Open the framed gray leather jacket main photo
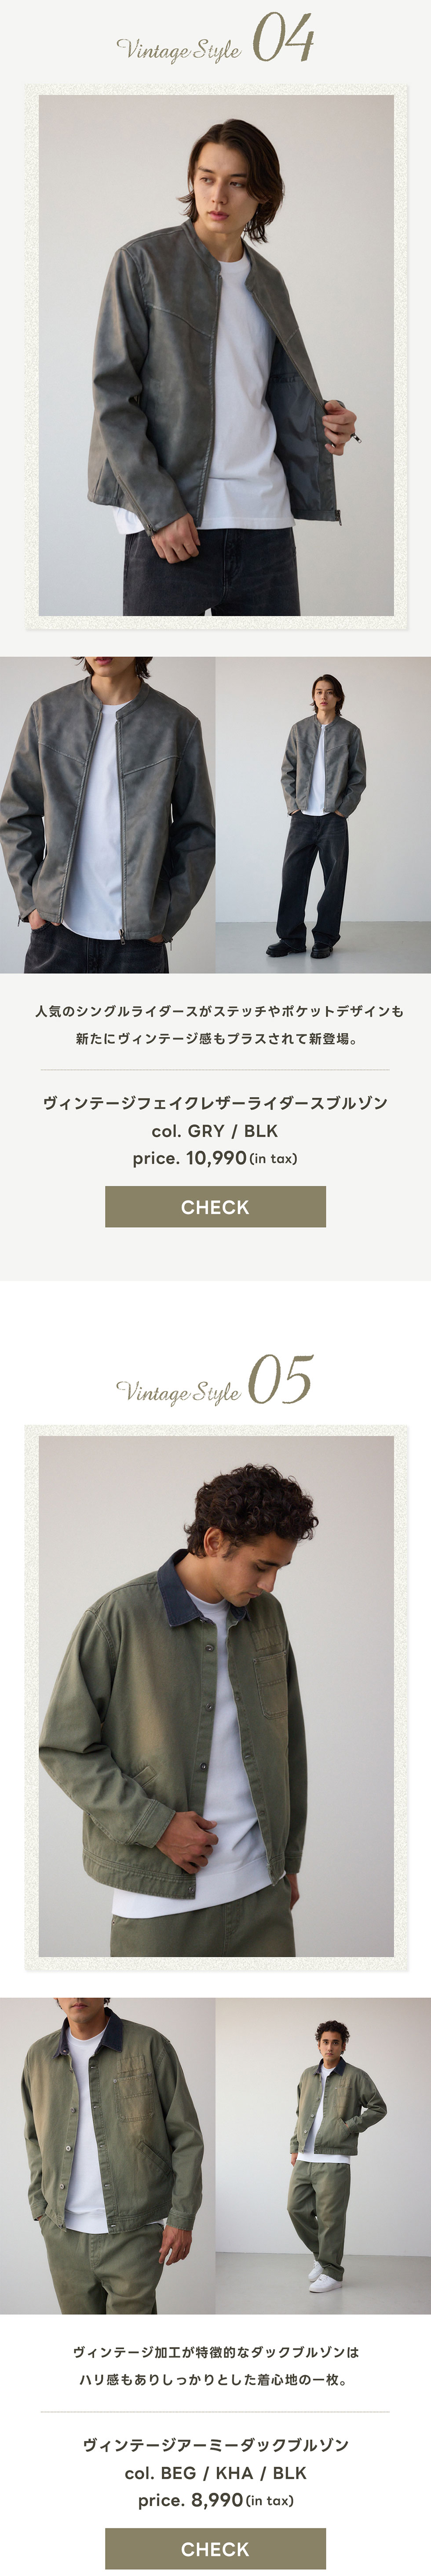The image size is (431, 2576). (x=215, y=355)
